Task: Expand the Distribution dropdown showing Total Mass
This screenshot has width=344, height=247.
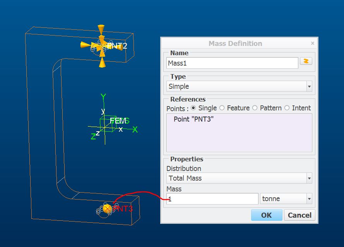Action: click(x=239, y=178)
